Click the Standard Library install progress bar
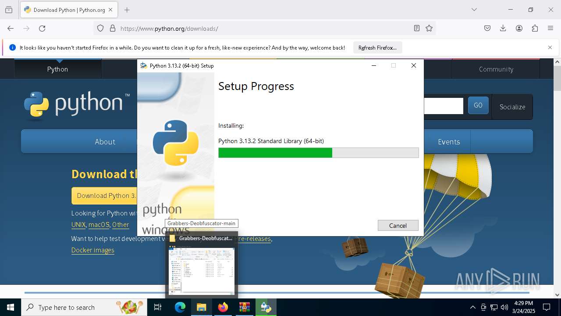 click(319, 153)
